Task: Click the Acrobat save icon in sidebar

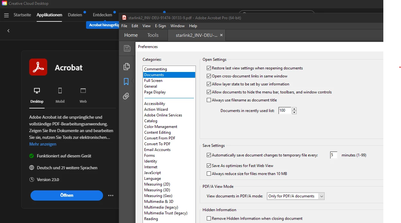Action: [127, 48]
